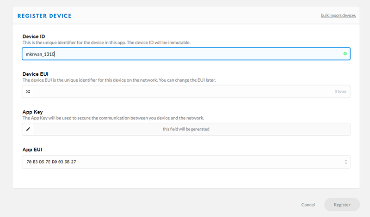
Task: Click the Device EUI label
Action: pos(36,74)
